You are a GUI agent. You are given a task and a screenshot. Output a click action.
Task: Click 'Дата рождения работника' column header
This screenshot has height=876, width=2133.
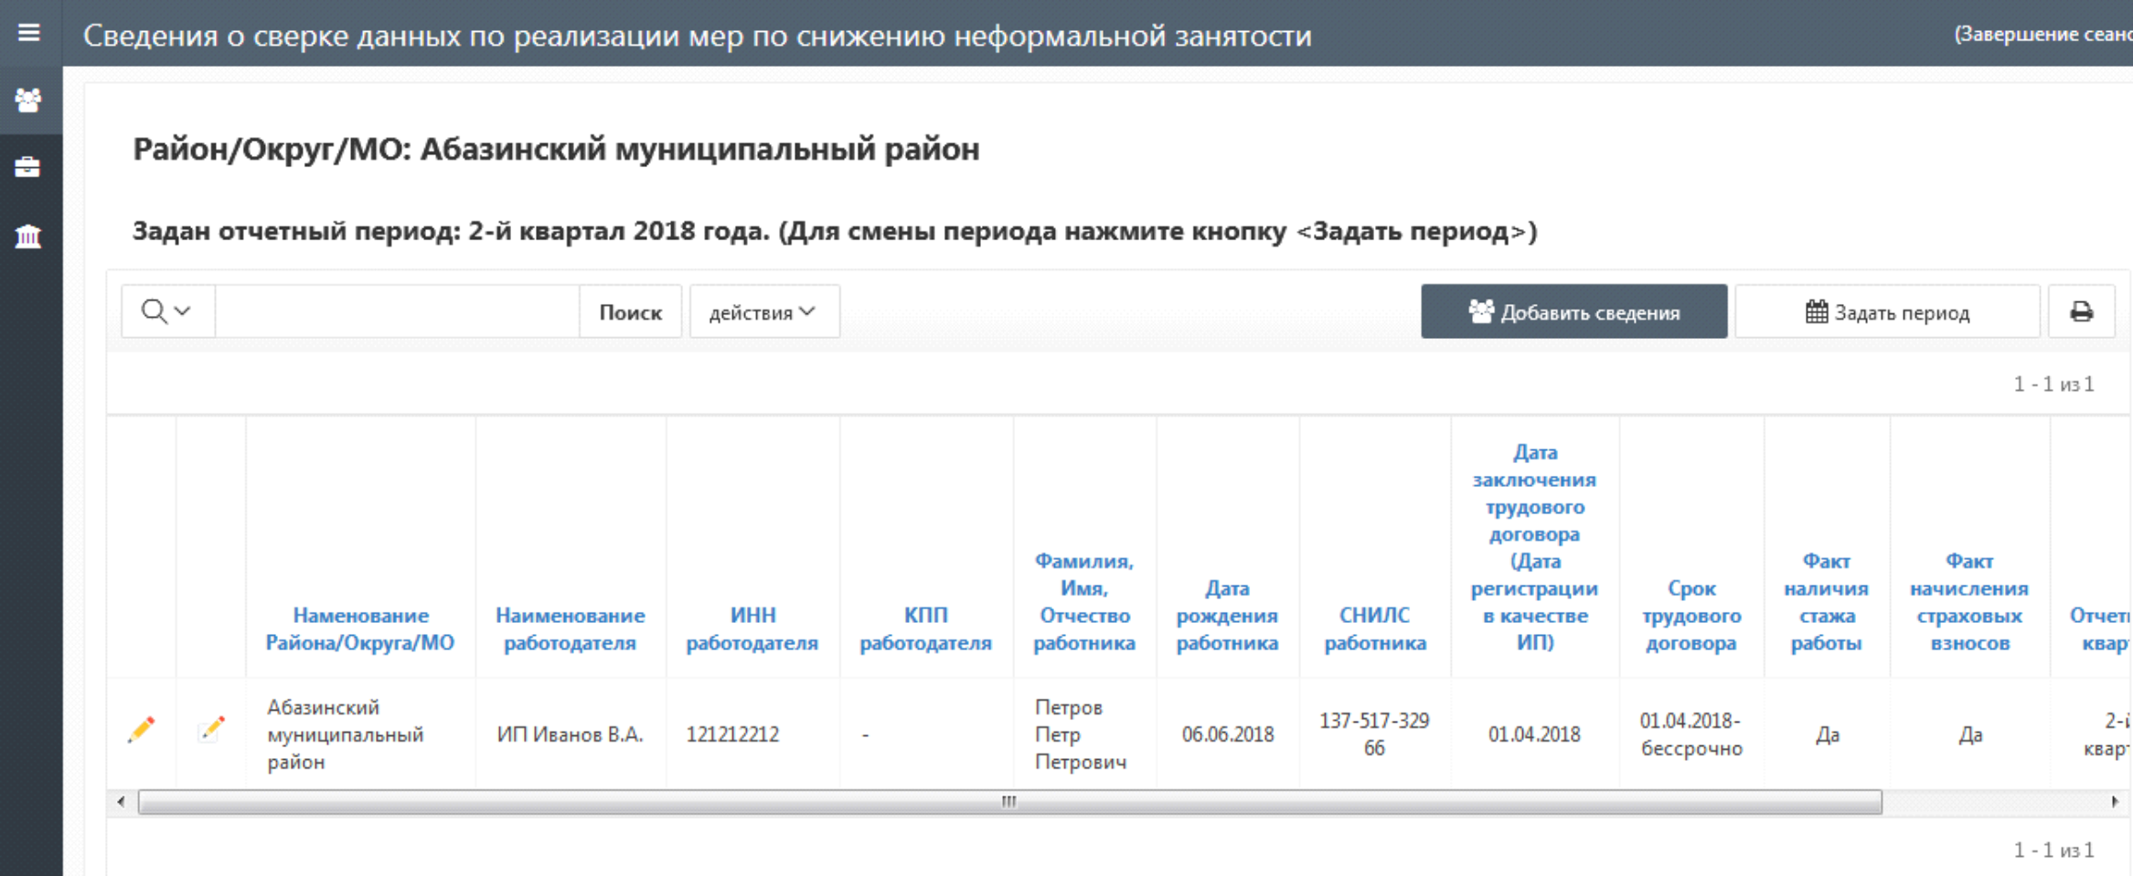tap(1227, 616)
